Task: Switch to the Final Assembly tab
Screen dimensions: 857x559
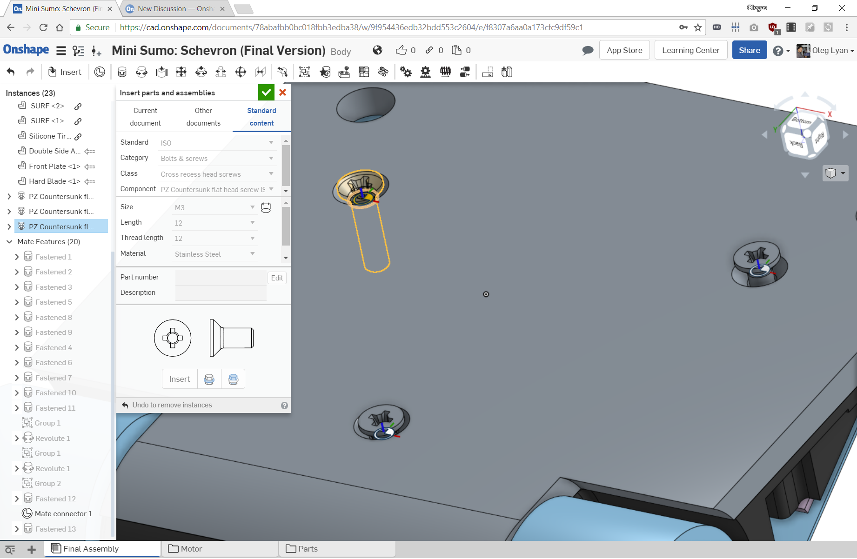Action: pyautogui.click(x=102, y=549)
